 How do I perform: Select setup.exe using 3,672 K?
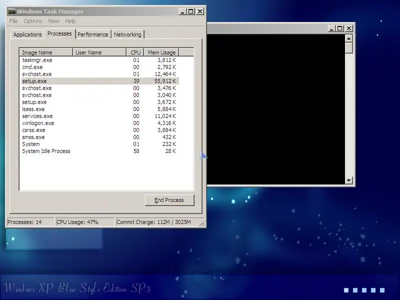(x=99, y=102)
